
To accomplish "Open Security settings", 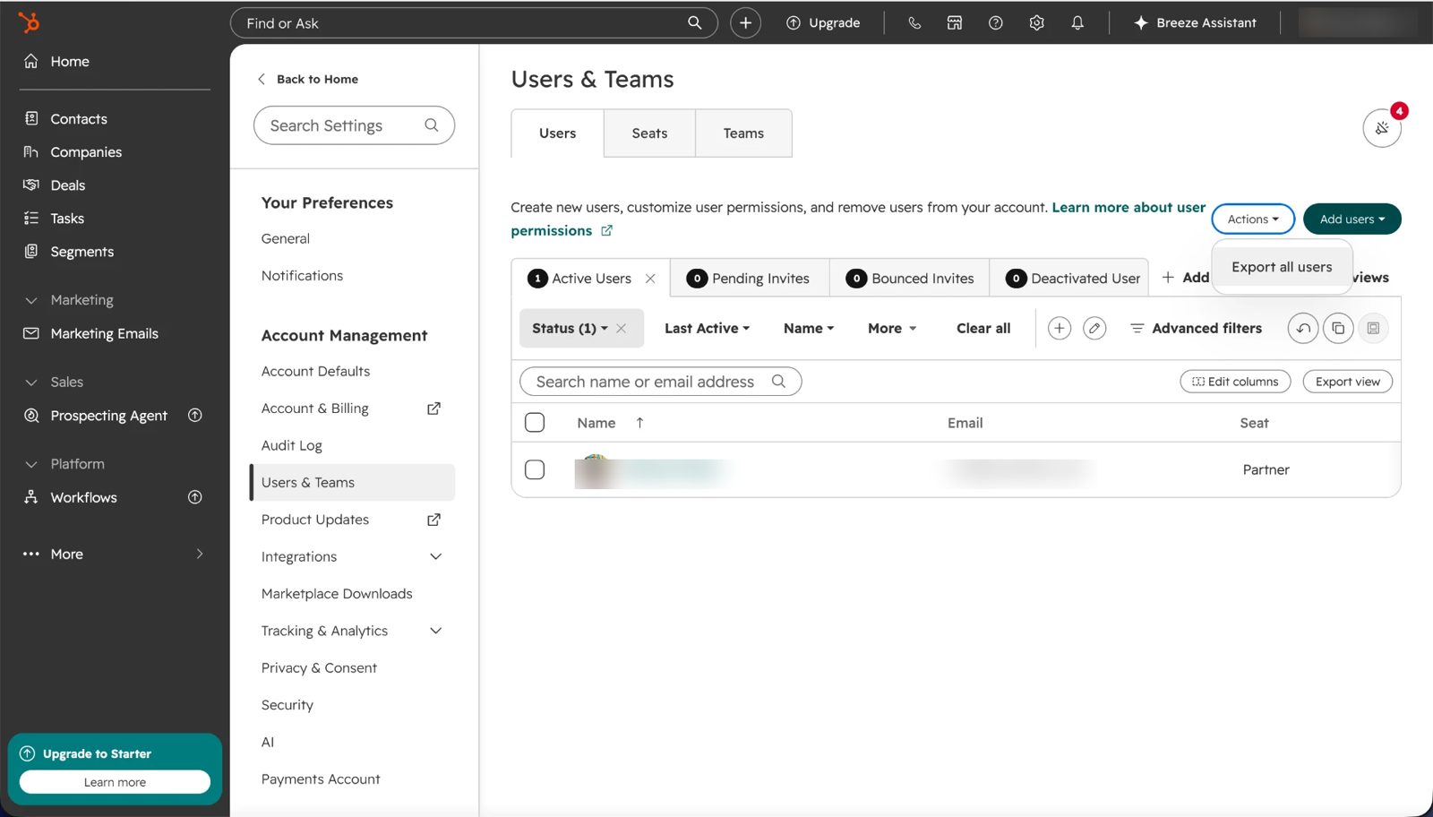I will [287, 705].
